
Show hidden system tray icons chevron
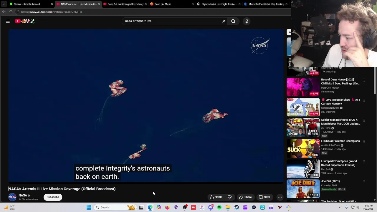(x=340, y=207)
